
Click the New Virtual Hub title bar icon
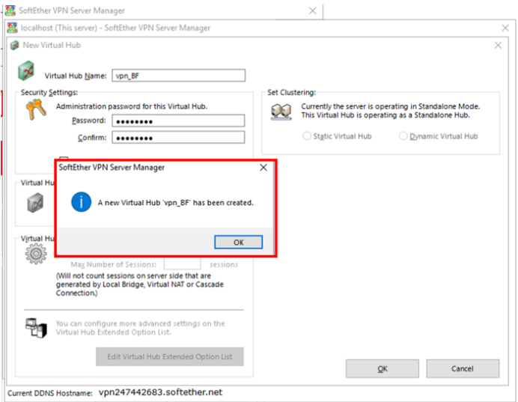point(14,45)
